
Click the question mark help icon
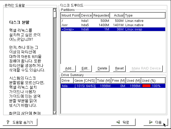pos(8,122)
